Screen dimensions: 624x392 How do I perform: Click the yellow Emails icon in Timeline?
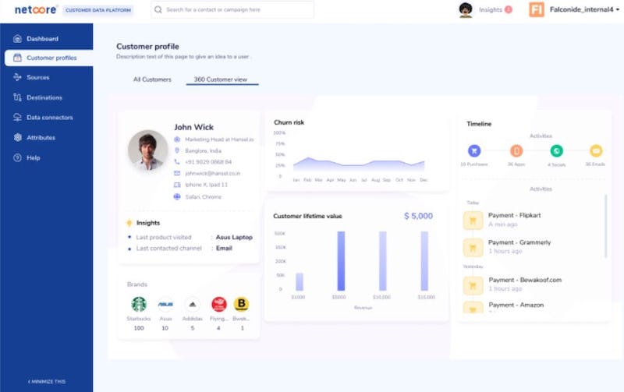point(596,150)
